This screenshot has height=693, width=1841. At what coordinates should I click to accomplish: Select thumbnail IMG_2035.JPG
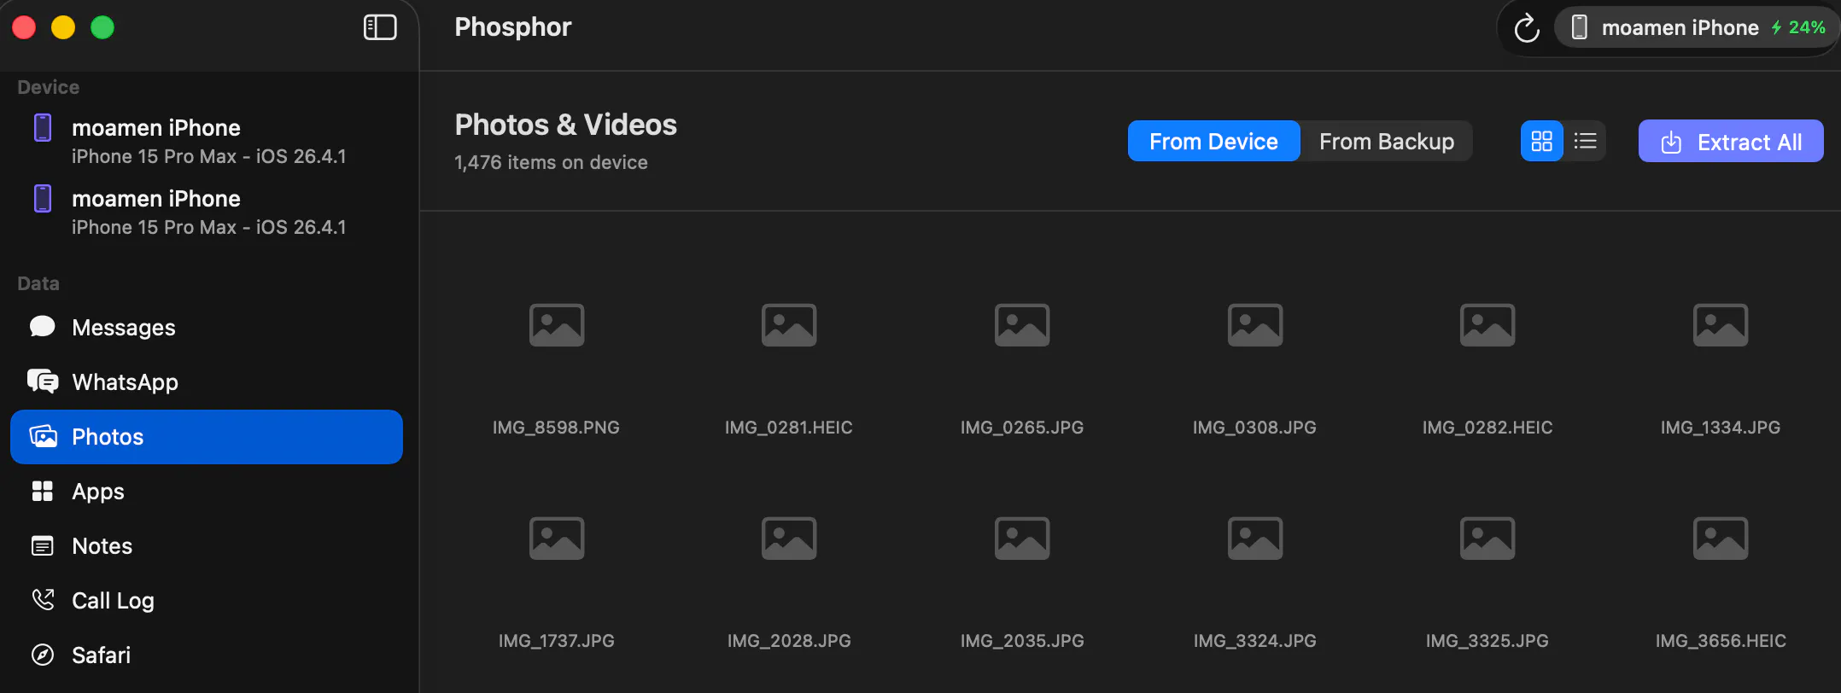click(x=1022, y=539)
